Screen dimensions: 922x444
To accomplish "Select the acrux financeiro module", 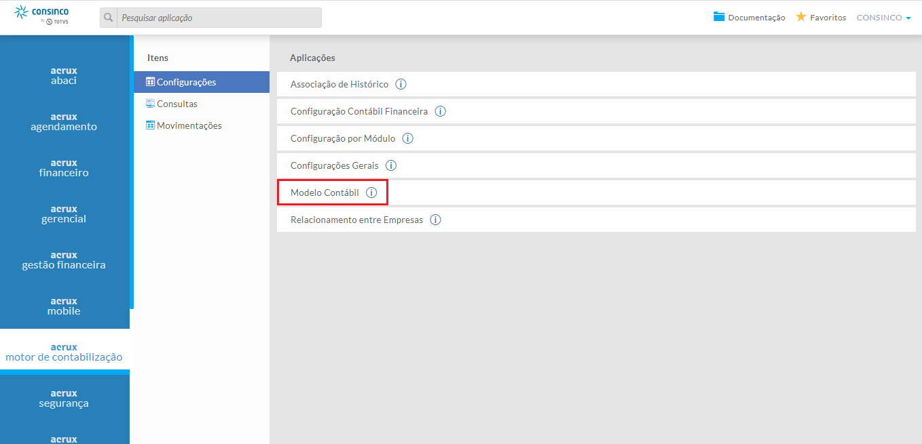I will click(64, 167).
